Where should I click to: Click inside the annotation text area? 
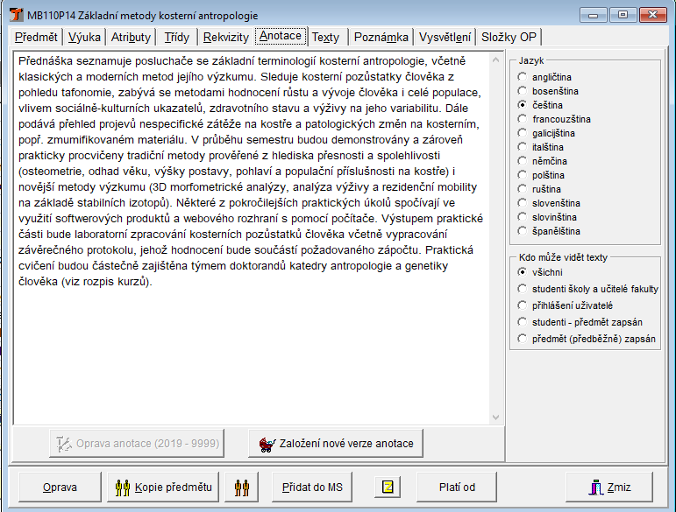tap(254, 350)
